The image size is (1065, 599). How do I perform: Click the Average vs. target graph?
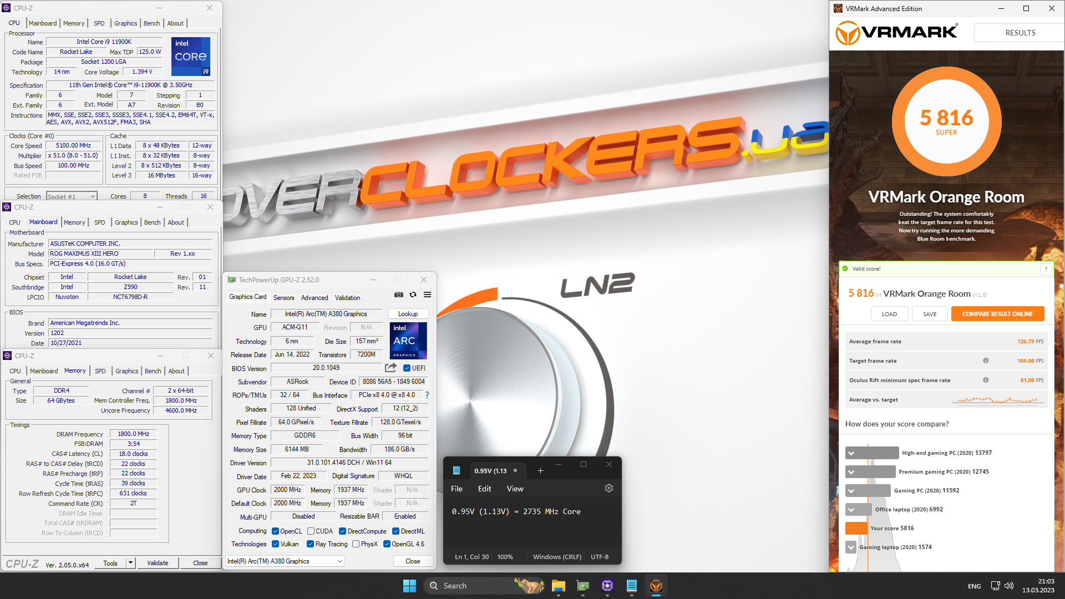[x=997, y=399]
